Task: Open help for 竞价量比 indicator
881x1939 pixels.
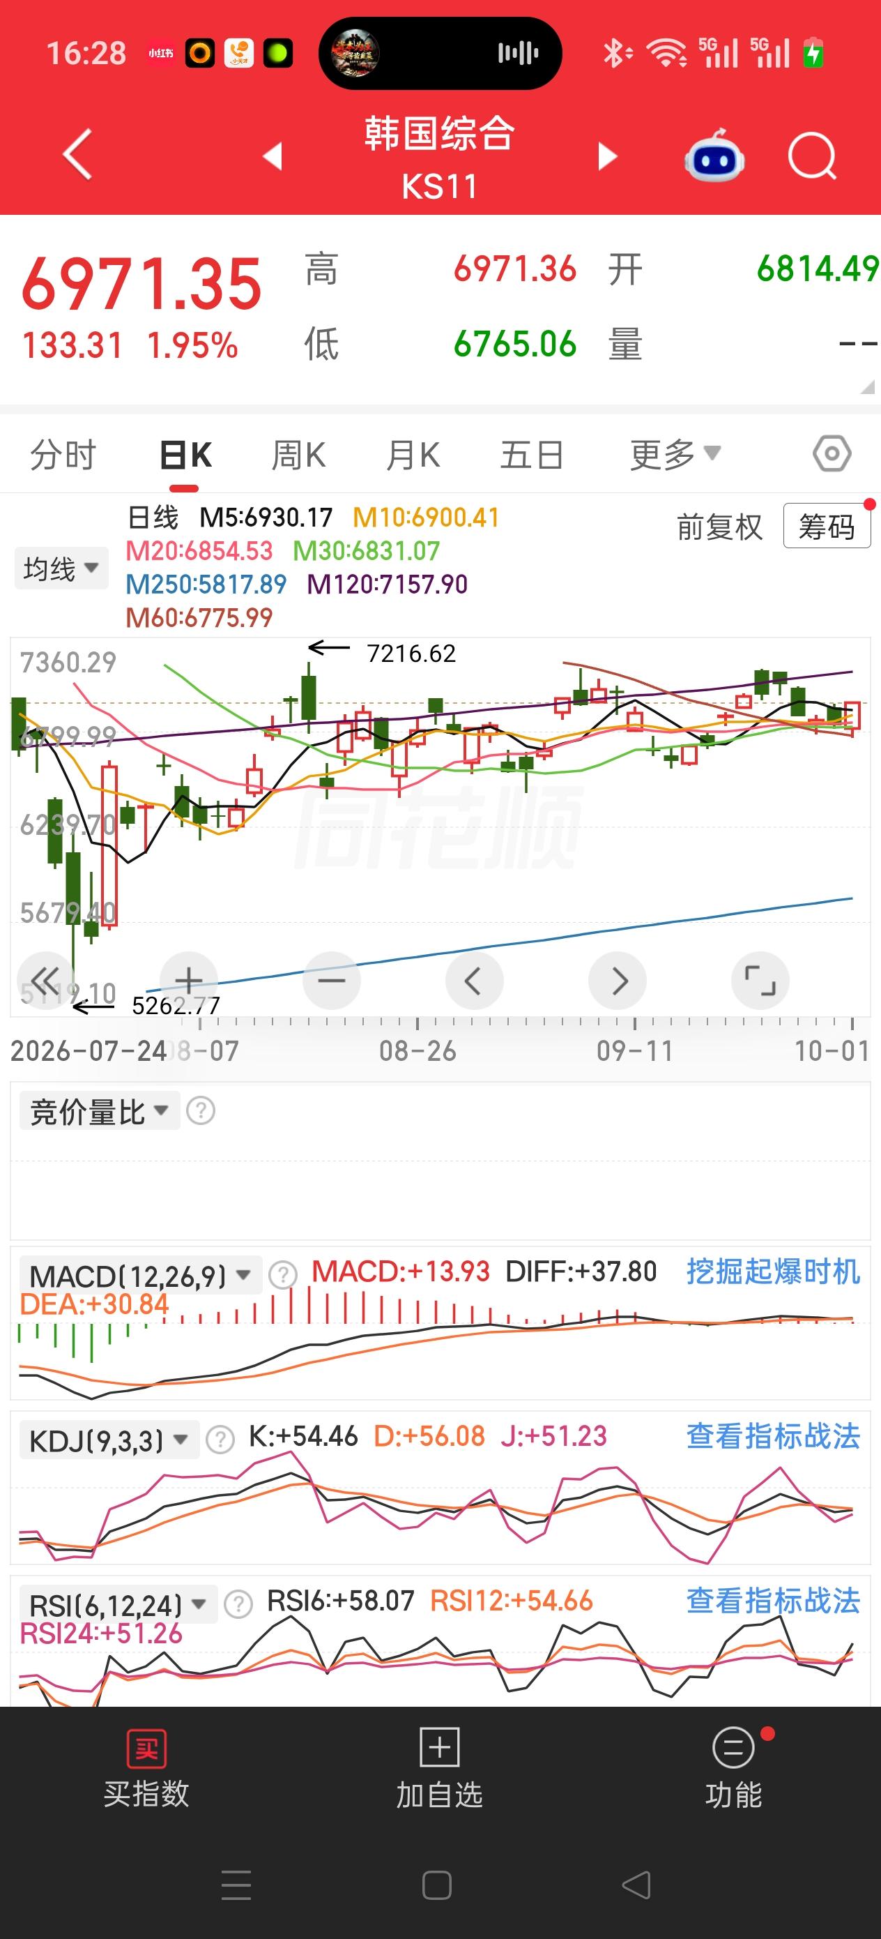Action: (x=201, y=1111)
